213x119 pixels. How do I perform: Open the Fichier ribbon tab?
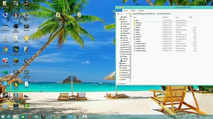[119, 11]
